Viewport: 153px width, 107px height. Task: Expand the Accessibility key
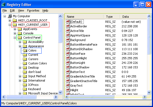click(x=20, y=42)
